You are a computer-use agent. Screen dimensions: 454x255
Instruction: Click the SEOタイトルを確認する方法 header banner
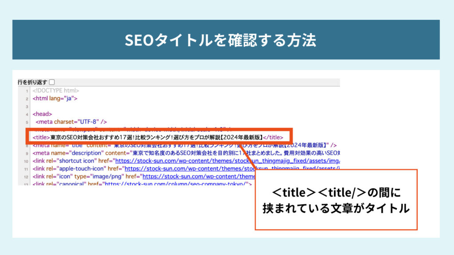227,40
